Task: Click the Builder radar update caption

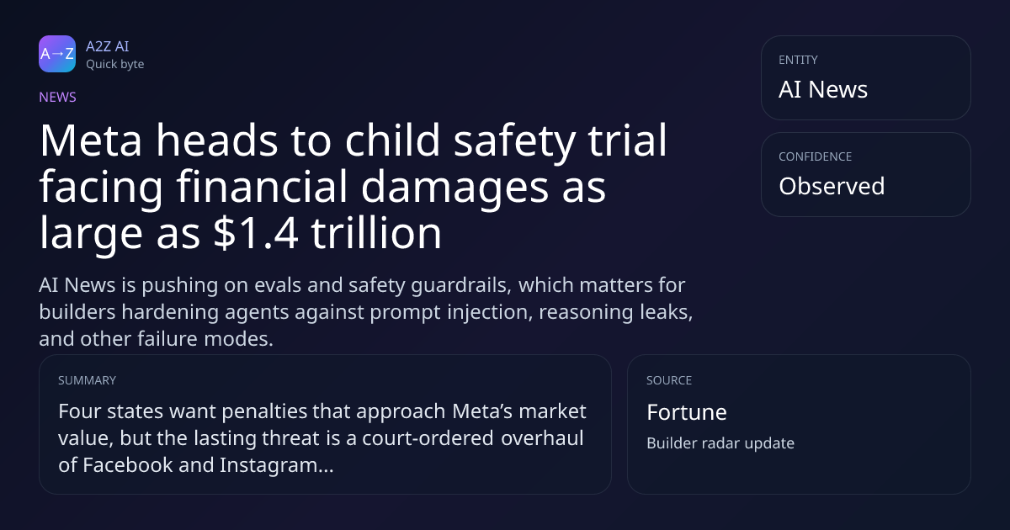Action: click(x=720, y=443)
